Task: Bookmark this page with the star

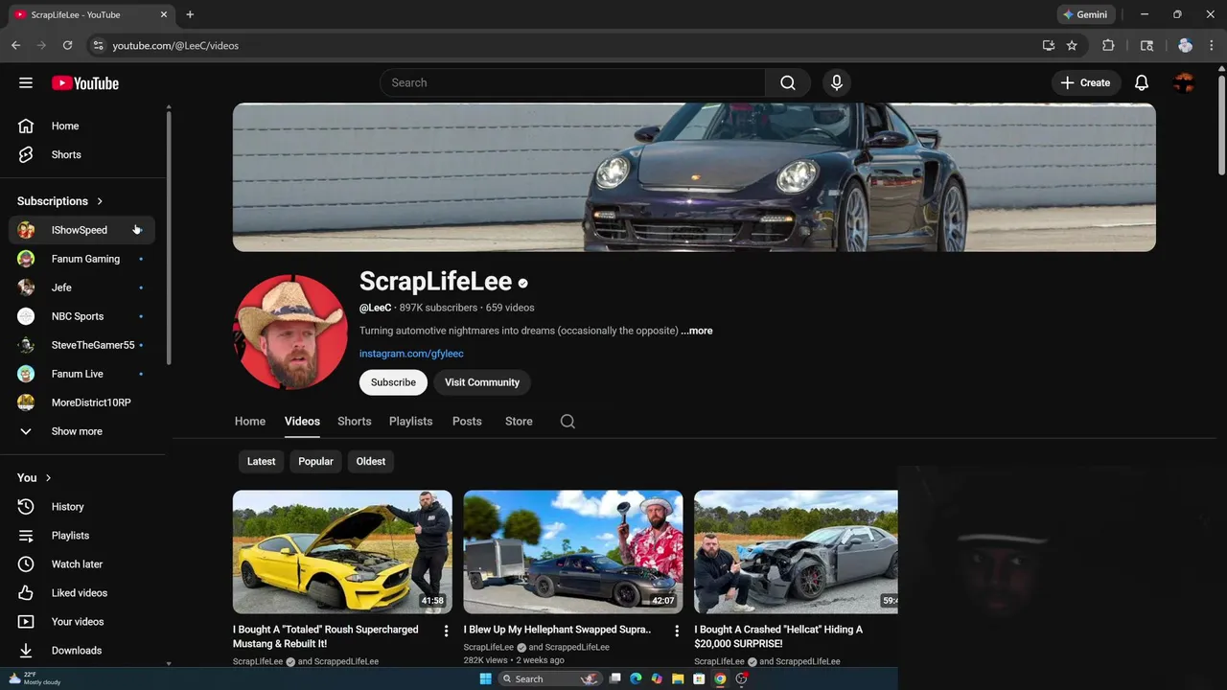Action: click(1072, 45)
